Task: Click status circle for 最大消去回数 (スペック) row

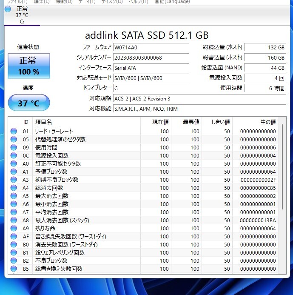Action: (14, 220)
